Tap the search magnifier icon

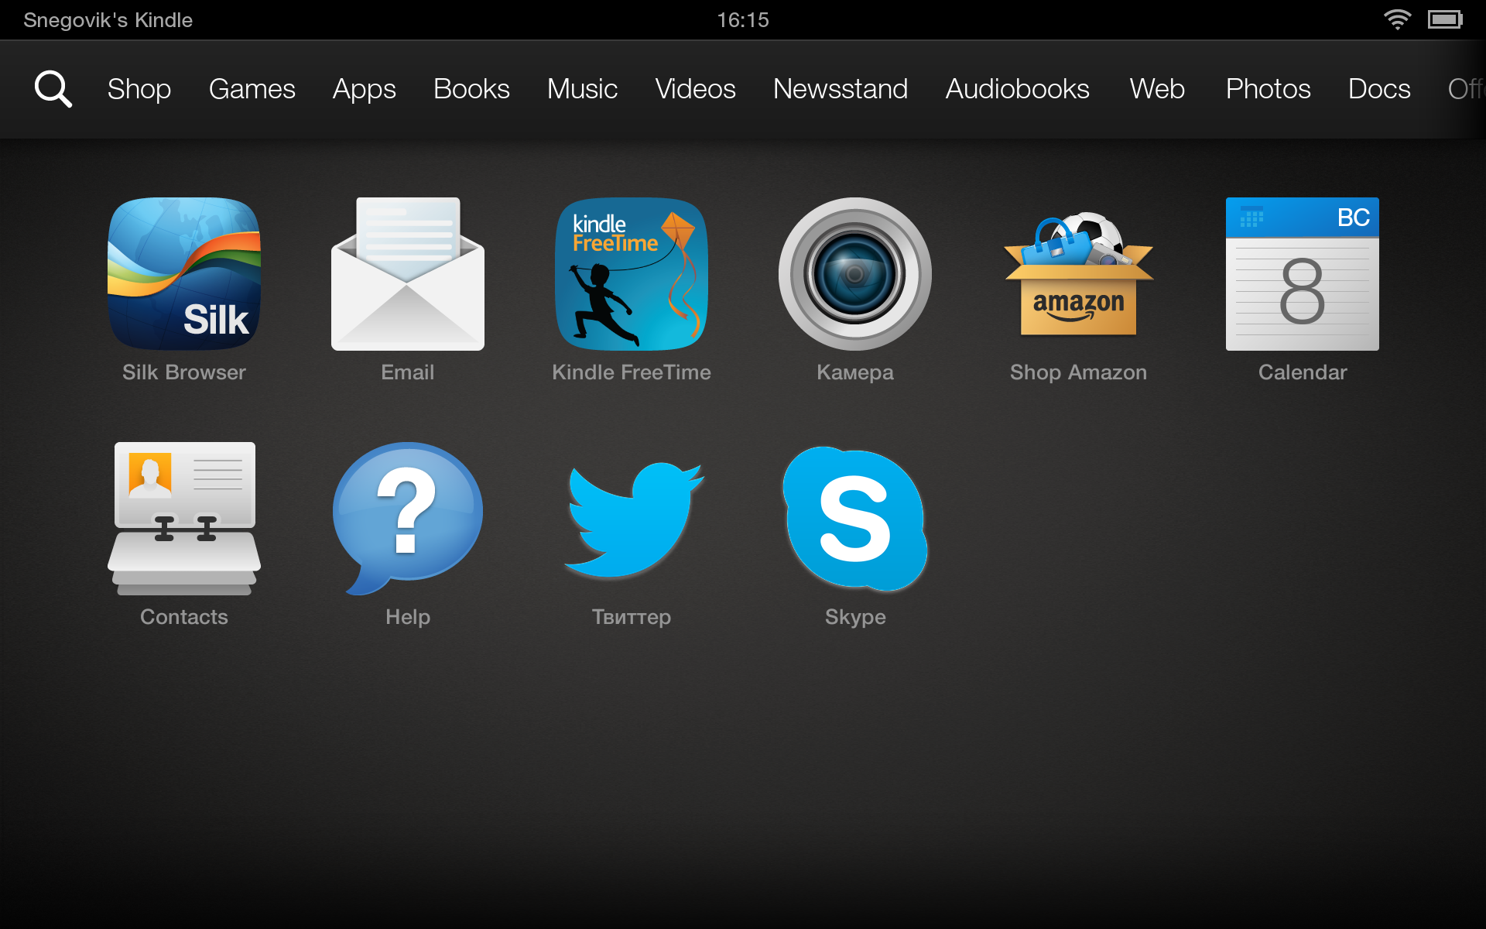[x=53, y=89]
